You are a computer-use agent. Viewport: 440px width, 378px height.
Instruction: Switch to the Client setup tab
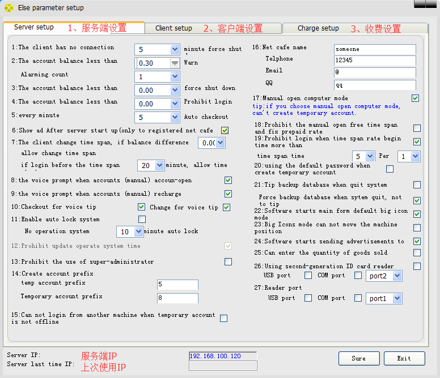(x=174, y=28)
